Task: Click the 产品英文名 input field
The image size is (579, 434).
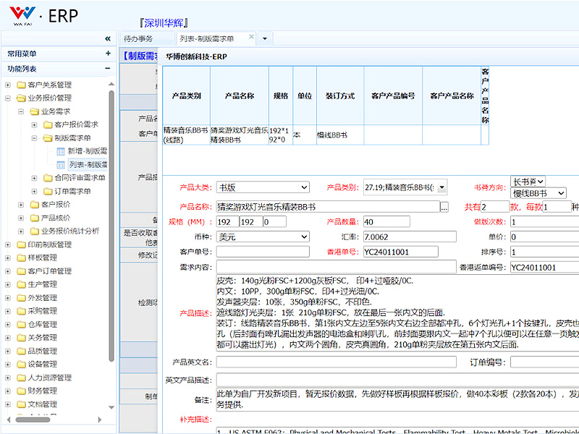Action: pyautogui.click(x=336, y=362)
